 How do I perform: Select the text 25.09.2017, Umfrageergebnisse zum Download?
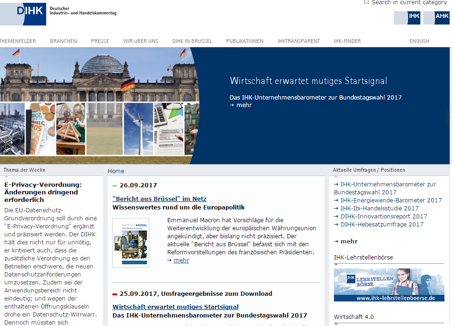pyautogui.click(x=196, y=294)
